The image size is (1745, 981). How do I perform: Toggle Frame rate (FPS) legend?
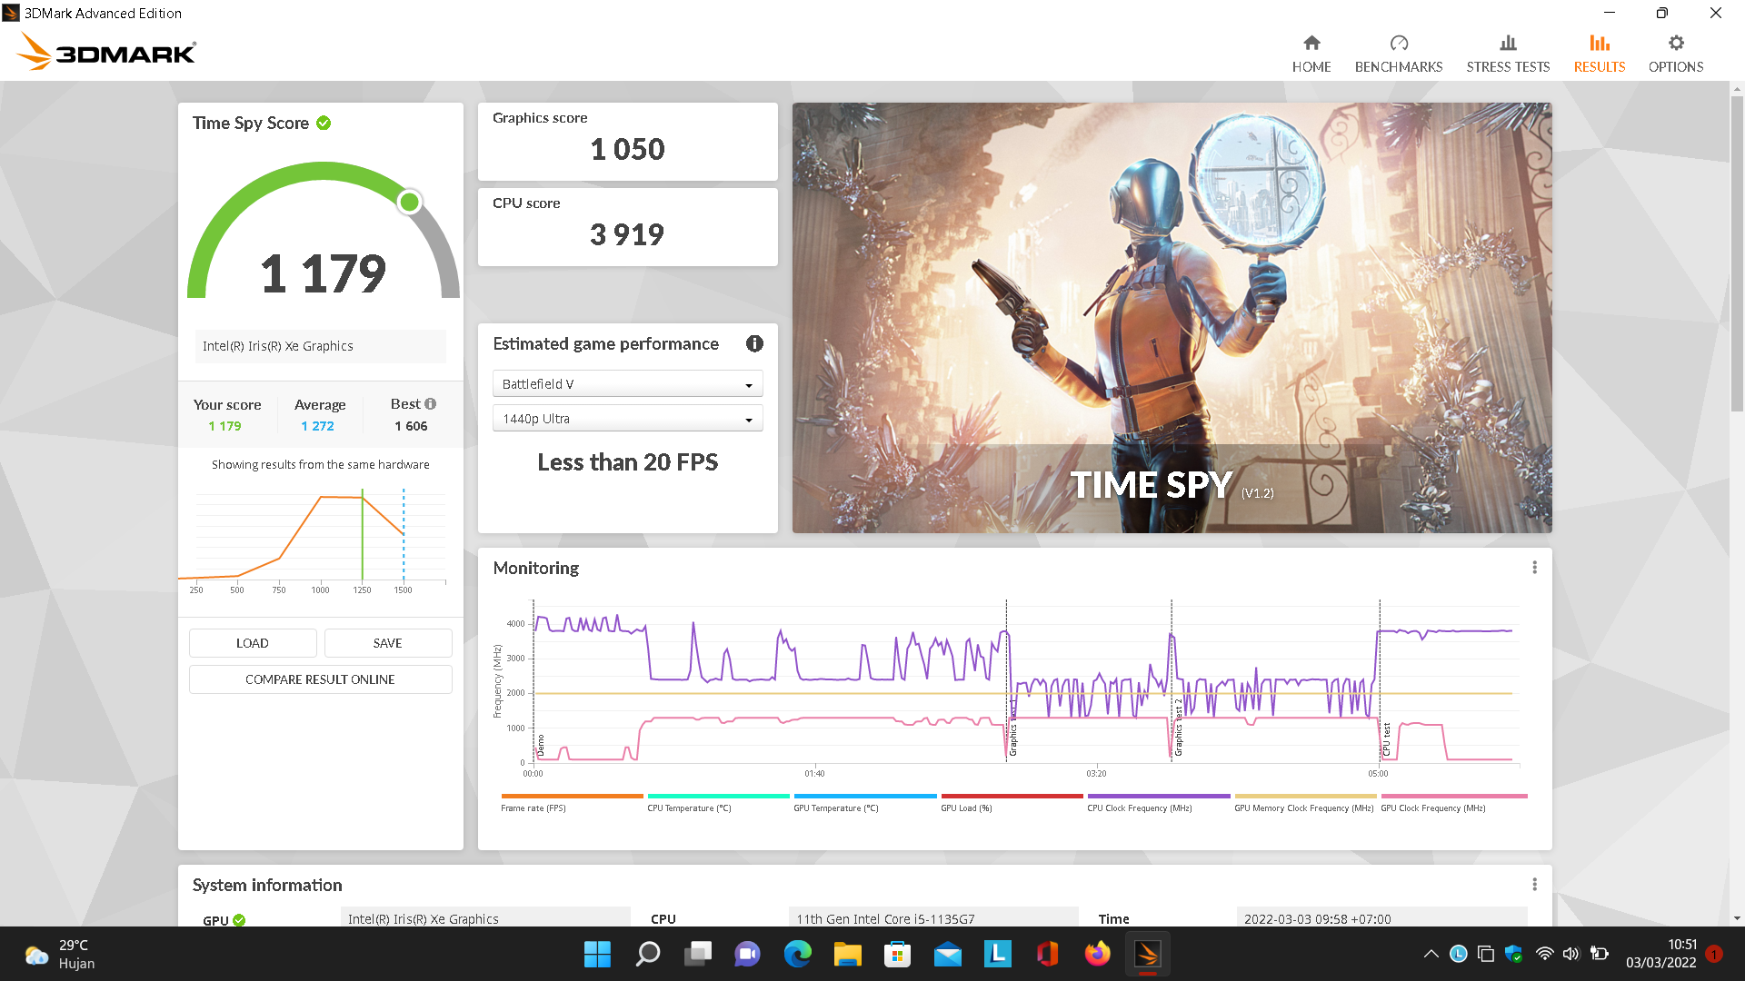(572, 802)
